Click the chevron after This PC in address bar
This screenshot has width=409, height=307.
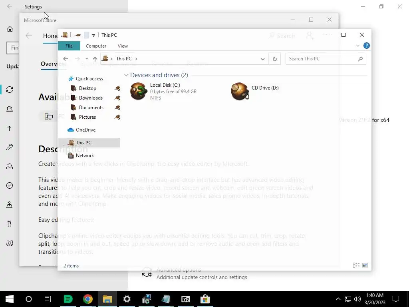click(x=136, y=59)
